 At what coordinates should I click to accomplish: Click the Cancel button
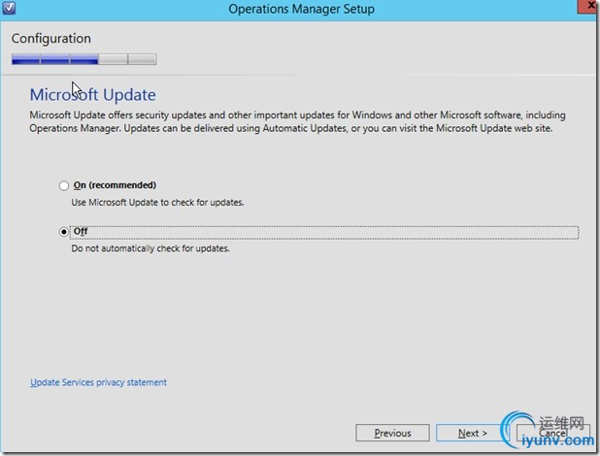pyautogui.click(x=553, y=433)
